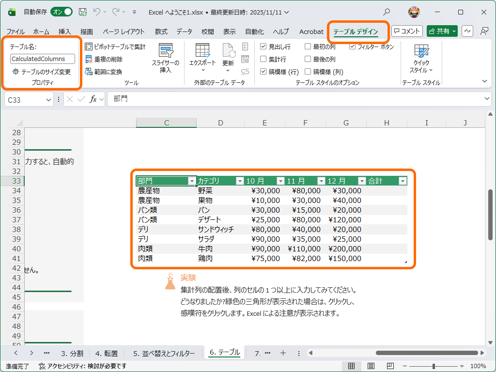This screenshot has width=496, height=372.
Task: Select the テーブル デザイン tab
Action: (356, 31)
